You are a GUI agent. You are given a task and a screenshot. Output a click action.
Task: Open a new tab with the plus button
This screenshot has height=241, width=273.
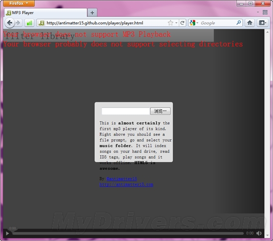(x=92, y=13)
